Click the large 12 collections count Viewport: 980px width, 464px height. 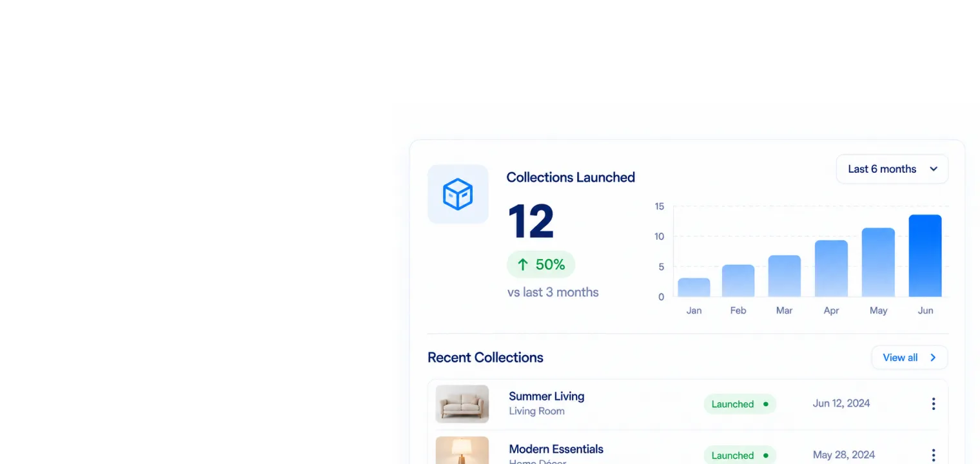[x=531, y=222]
